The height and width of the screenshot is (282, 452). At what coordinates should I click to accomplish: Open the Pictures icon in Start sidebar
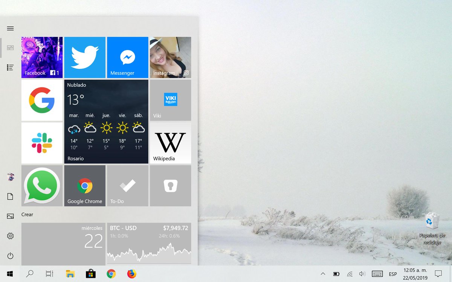click(x=10, y=216)
